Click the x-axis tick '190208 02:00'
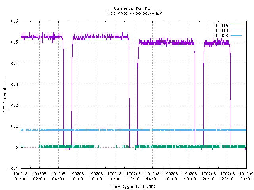The width and height of the screenshot is (254, 190). [39, 177]
